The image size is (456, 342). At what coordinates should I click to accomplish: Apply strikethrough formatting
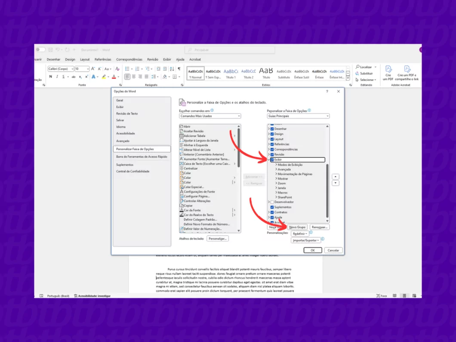pos(74,77)
